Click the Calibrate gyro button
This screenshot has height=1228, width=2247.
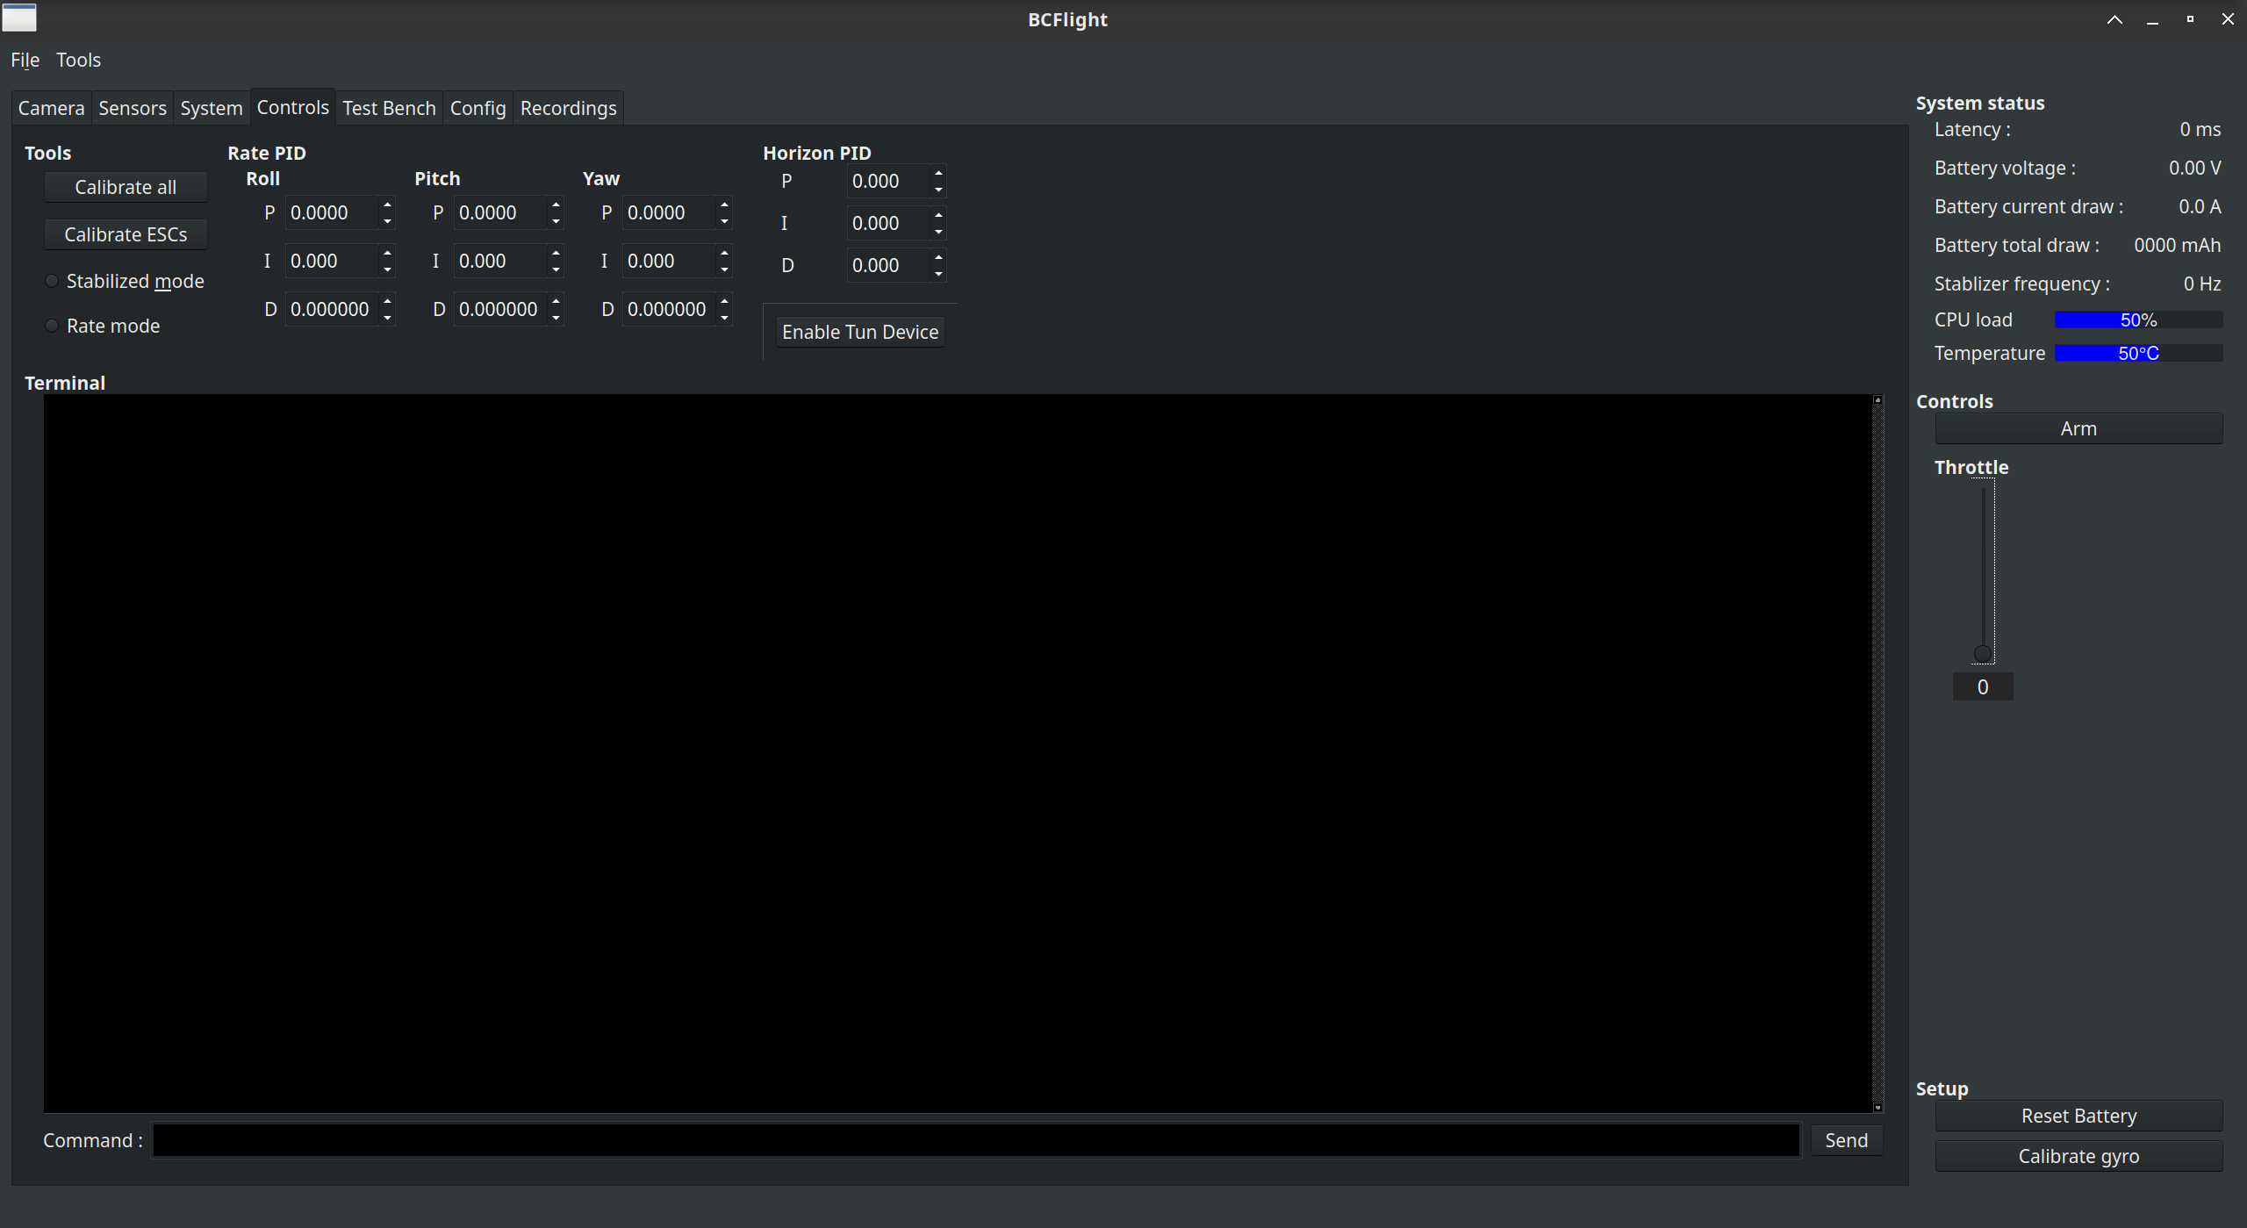pos(2079,1155)
